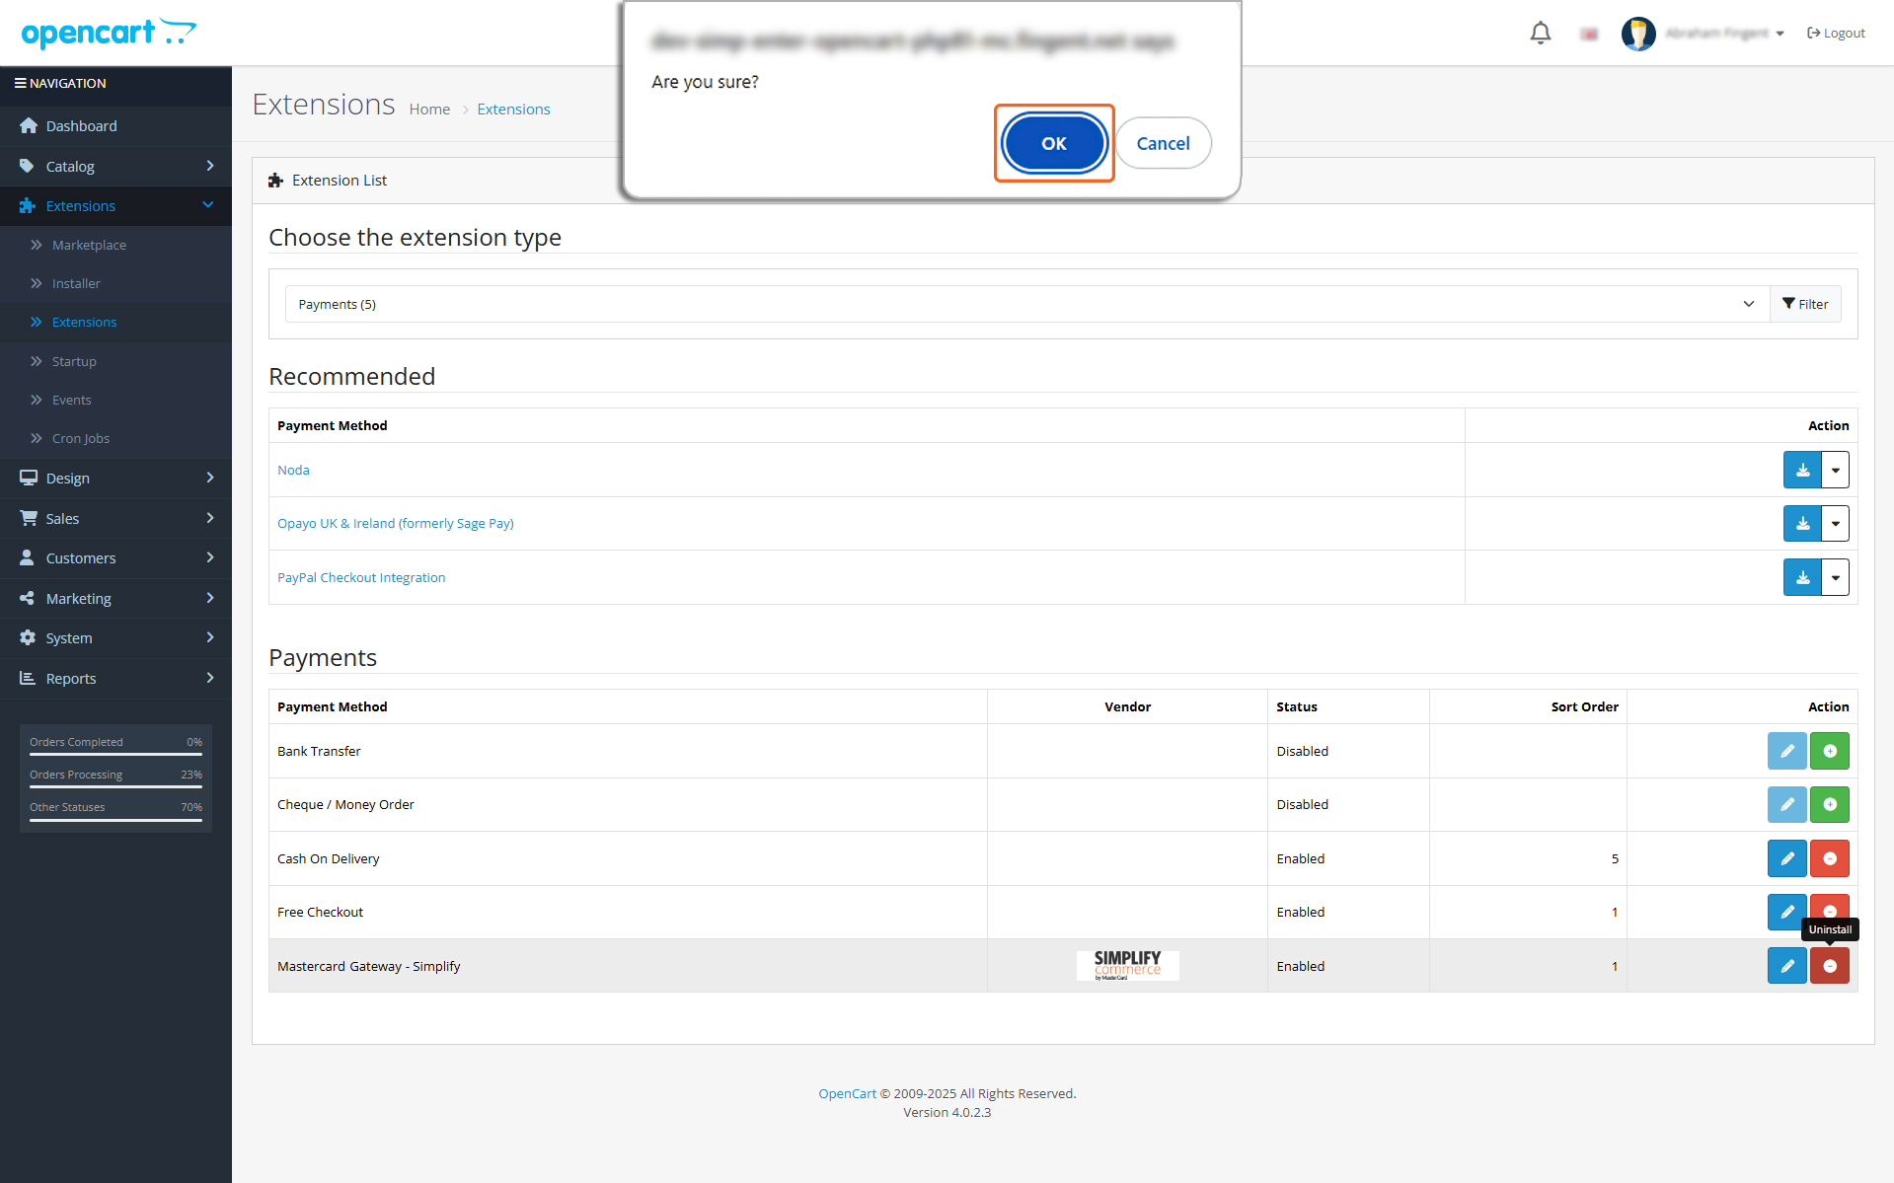Open dropdown caret next to Opayo download
Viewport: 1894px width, 1183px height.
[x=1836, y=524]
